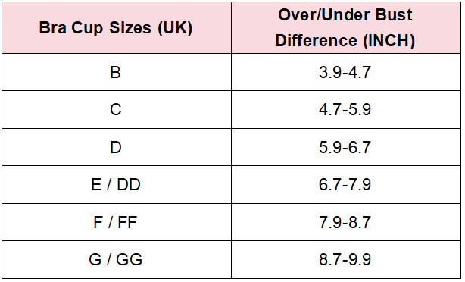Click the 7.9-8.7 measurement cell
Viewport: 465px width, 282px height.
coord(346,222)
